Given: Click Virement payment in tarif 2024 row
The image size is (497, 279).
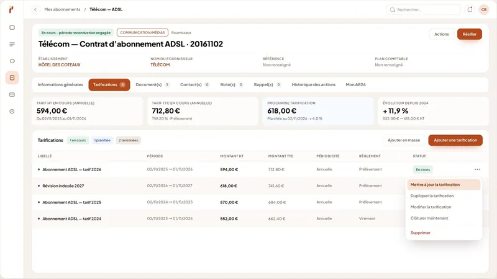Looking at the screenshot, I should 367,219.
